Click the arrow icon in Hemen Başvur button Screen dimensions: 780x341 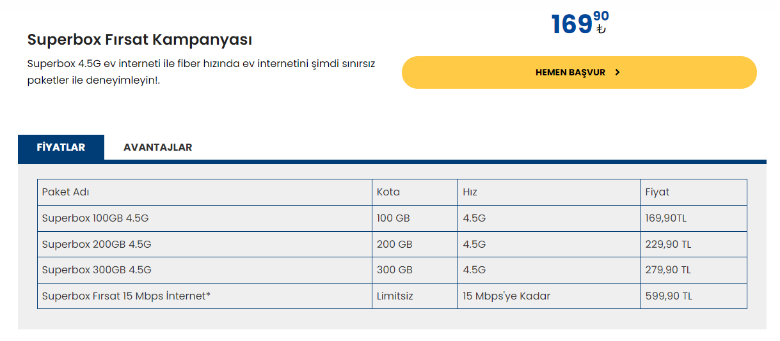[x=617, y=73]
